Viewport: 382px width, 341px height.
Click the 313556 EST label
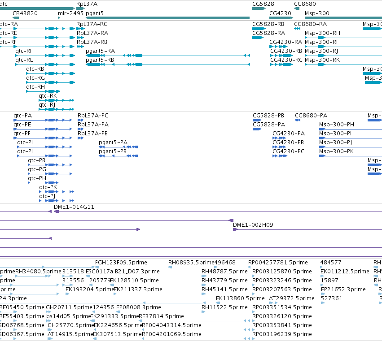73,281
